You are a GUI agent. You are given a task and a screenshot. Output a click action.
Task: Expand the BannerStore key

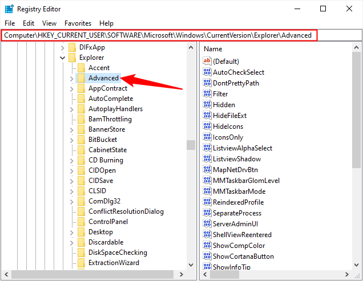pos(71,130)
